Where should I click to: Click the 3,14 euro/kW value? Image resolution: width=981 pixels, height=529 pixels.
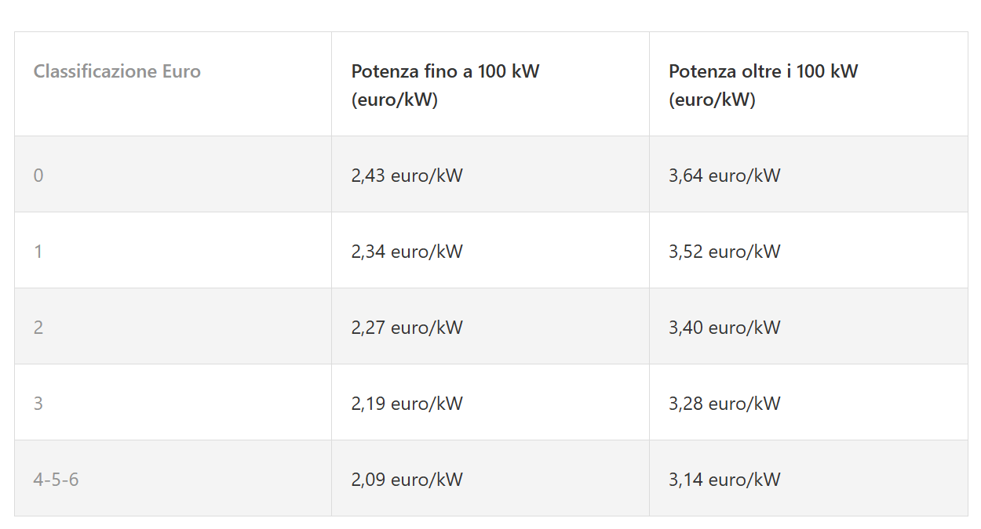(x=724, y=480)
